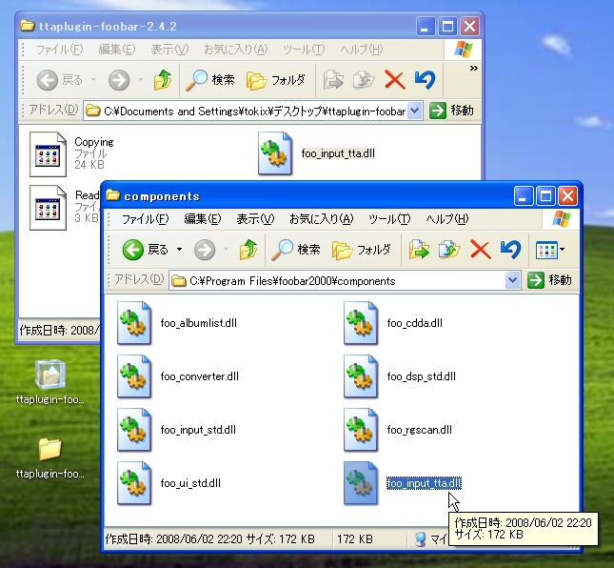Image resolution: width=614 pixels, height=568 pixels.
Task: Open ヘルプ(H) menu in components window
Action: tap(447, 219)
